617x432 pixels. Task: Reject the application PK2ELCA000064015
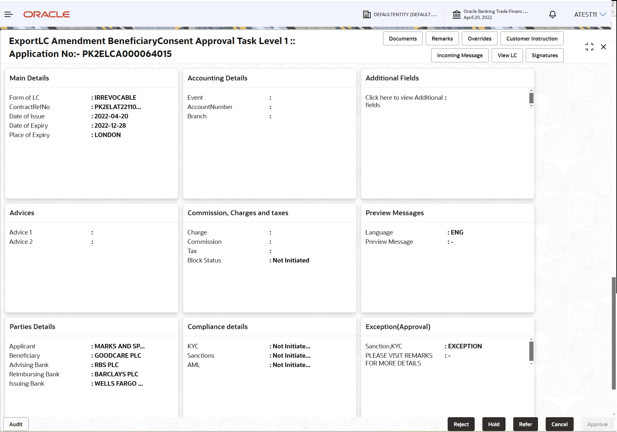(461, 424)
